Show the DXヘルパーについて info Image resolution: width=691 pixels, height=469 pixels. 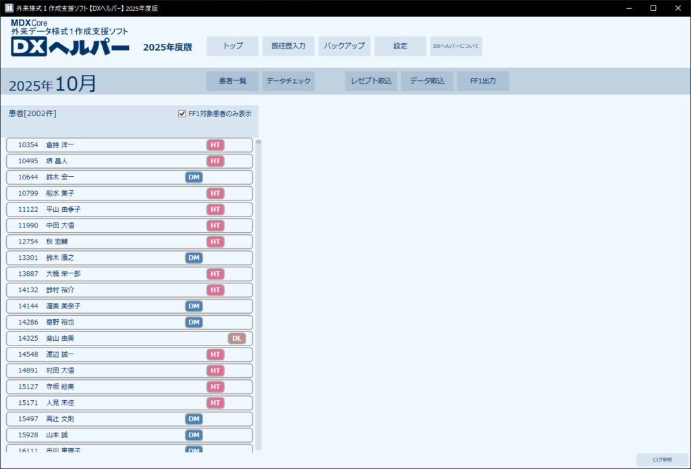click(456, 46)
